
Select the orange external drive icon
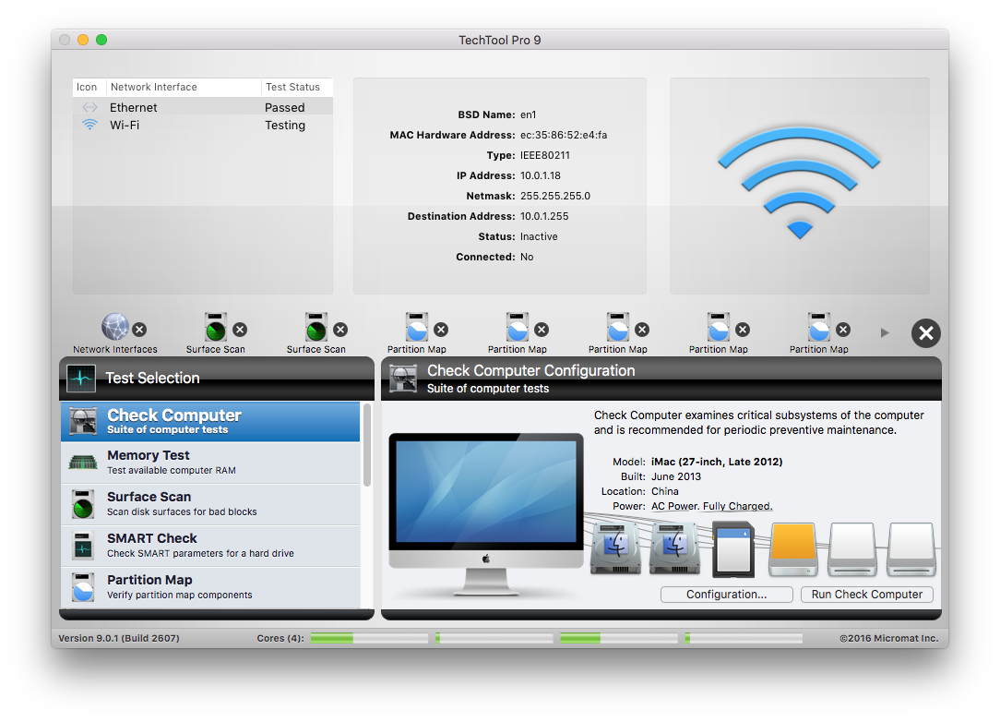point(793,549)
